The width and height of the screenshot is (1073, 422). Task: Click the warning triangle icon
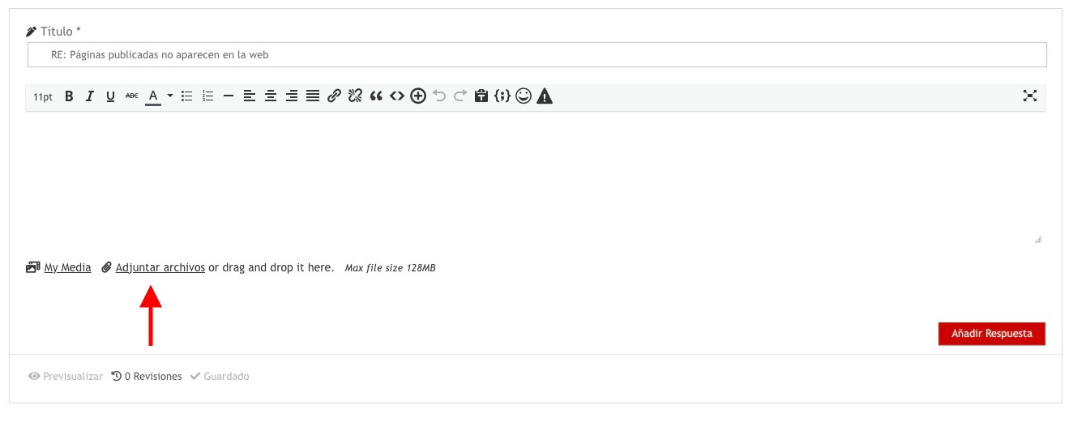point(545,96)
